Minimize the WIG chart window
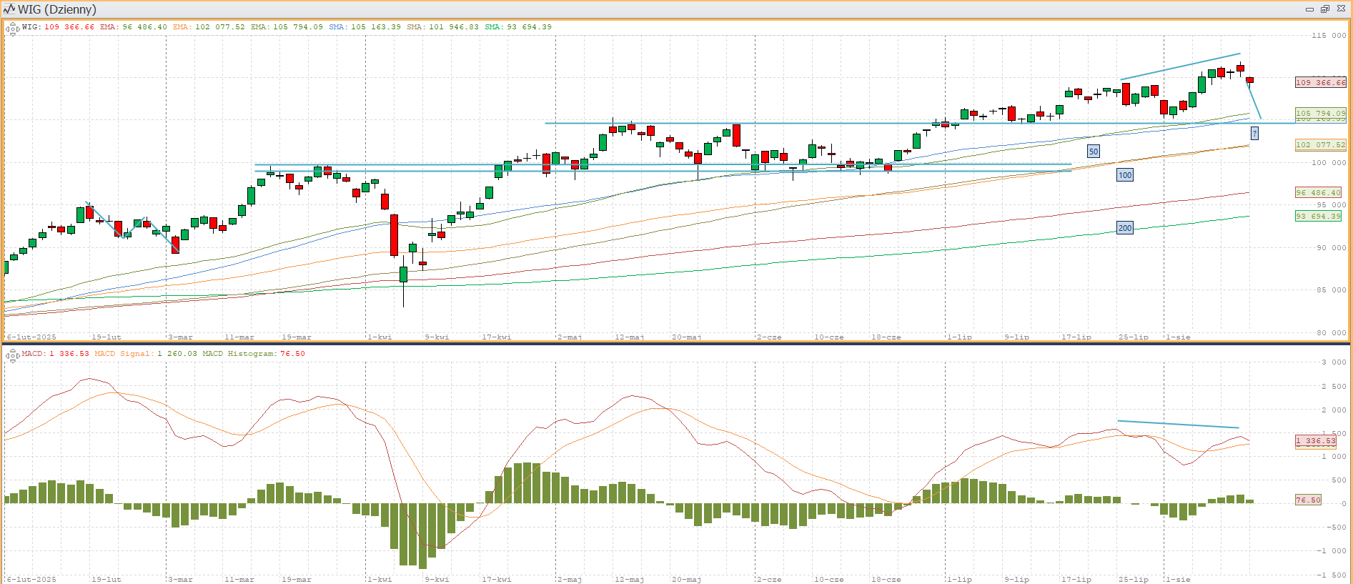1353x584 pixels. pyautogui.click(x=1309, y=9)
